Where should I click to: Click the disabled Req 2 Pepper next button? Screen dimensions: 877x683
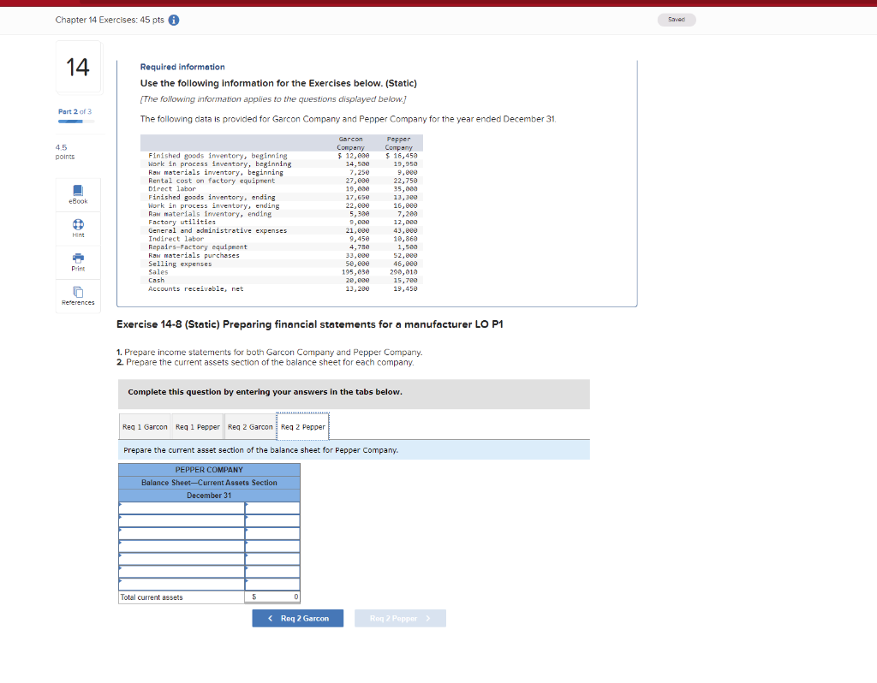tap(400, 618)
